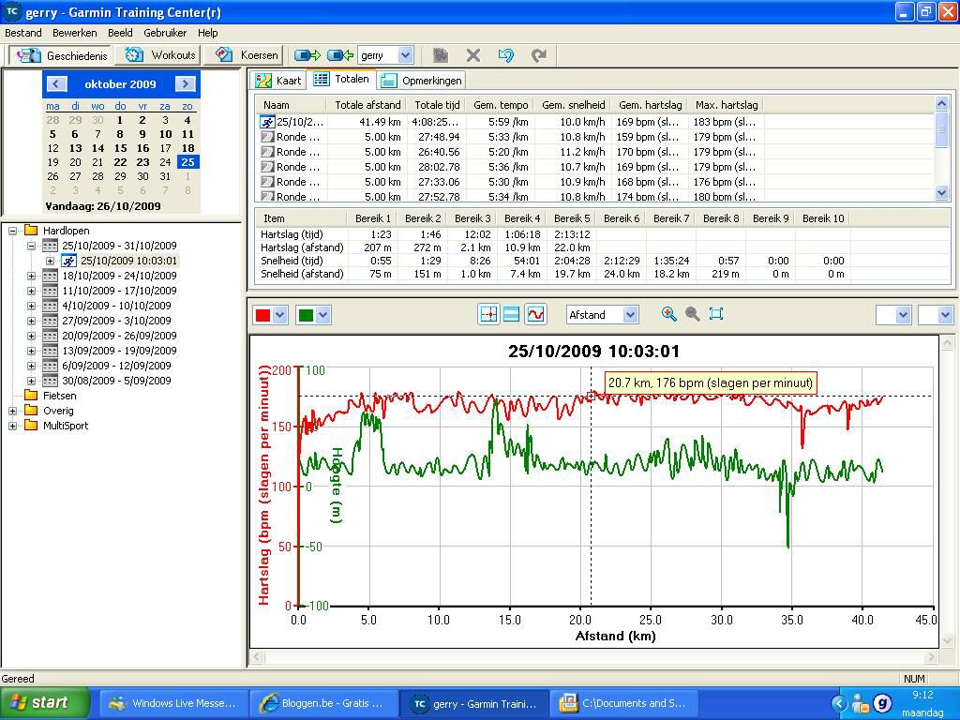Click the receive from device icon

tap(339, 55)
